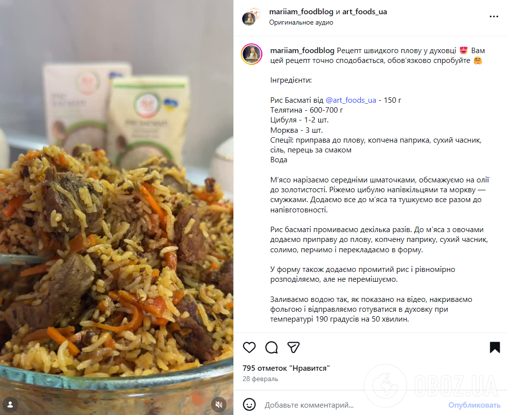
Task: Click the mariiam_foodblog username in caption
Action: tap(302, 51)
